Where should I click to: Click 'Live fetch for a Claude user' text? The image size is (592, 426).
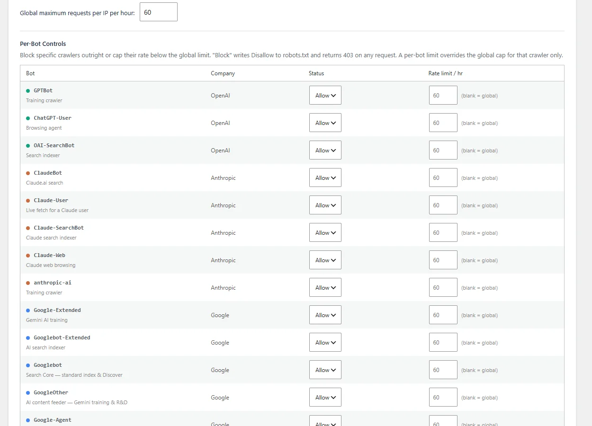[57, 210]
